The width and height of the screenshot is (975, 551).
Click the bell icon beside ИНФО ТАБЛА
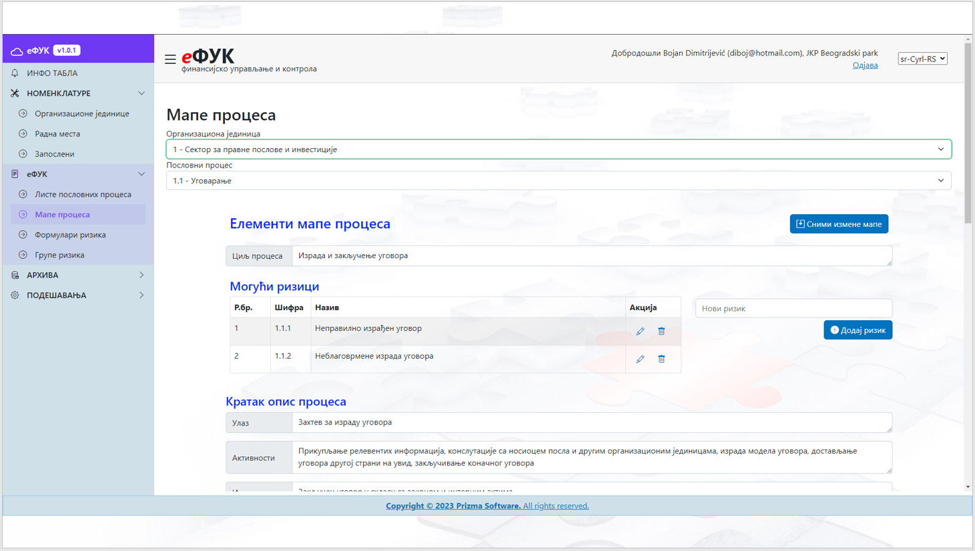(15, 73)
